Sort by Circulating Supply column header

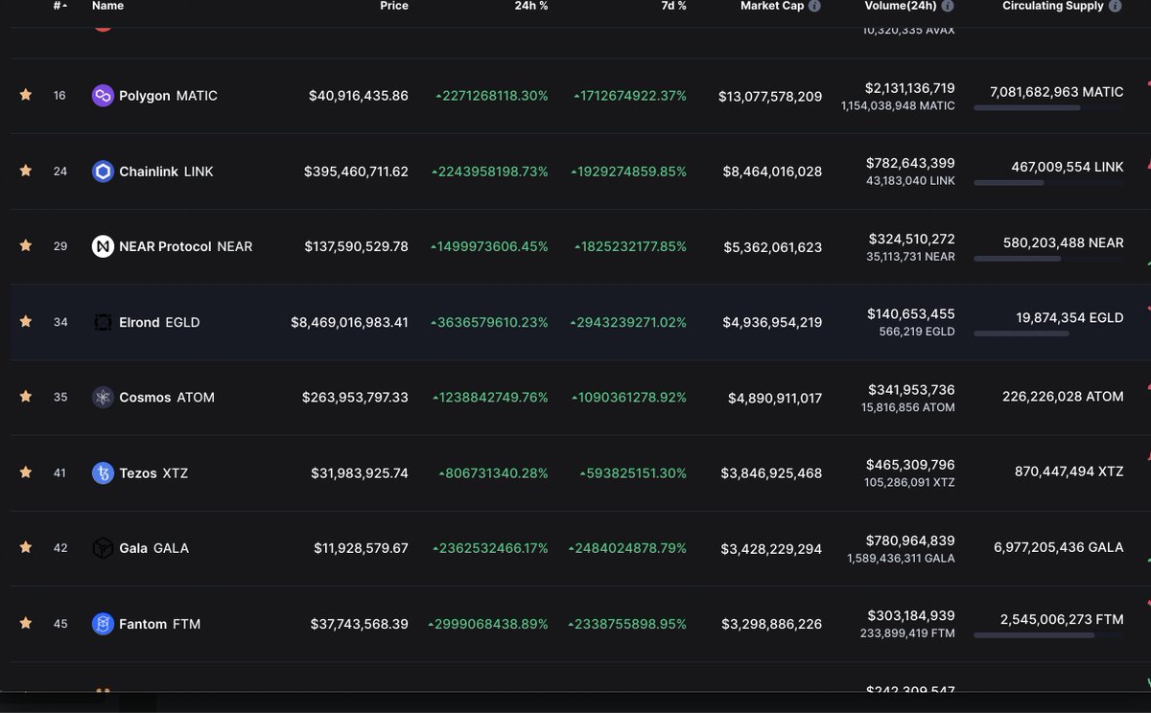pyautogui.click(x=1052, y=6)
